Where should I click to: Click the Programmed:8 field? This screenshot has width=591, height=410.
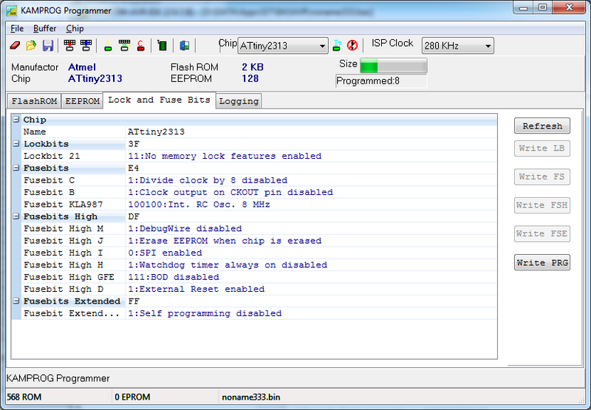tap(380, 81)
